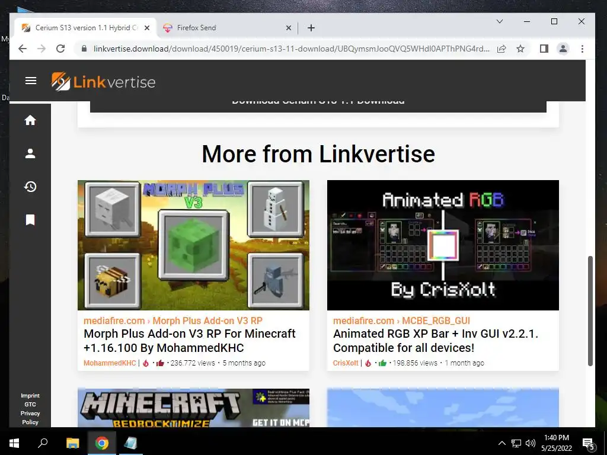607x455 pixels.
Task: Open the bookmarks icon in the sidebar
Action: point(30,220)
